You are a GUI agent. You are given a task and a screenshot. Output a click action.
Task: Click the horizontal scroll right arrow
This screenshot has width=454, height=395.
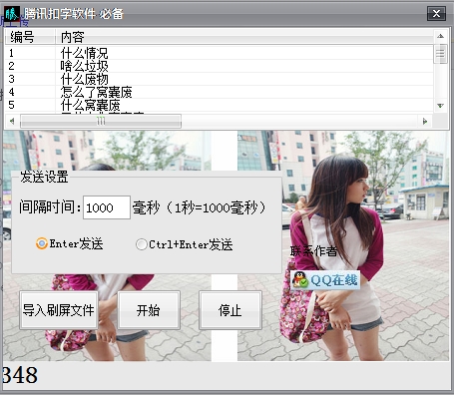[x=425, y=121]
